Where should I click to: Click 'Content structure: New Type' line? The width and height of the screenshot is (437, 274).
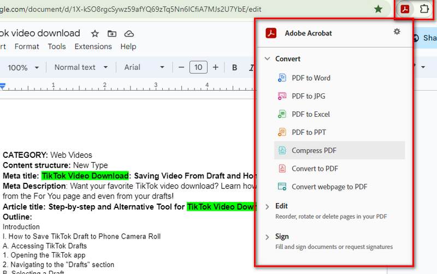55,165
